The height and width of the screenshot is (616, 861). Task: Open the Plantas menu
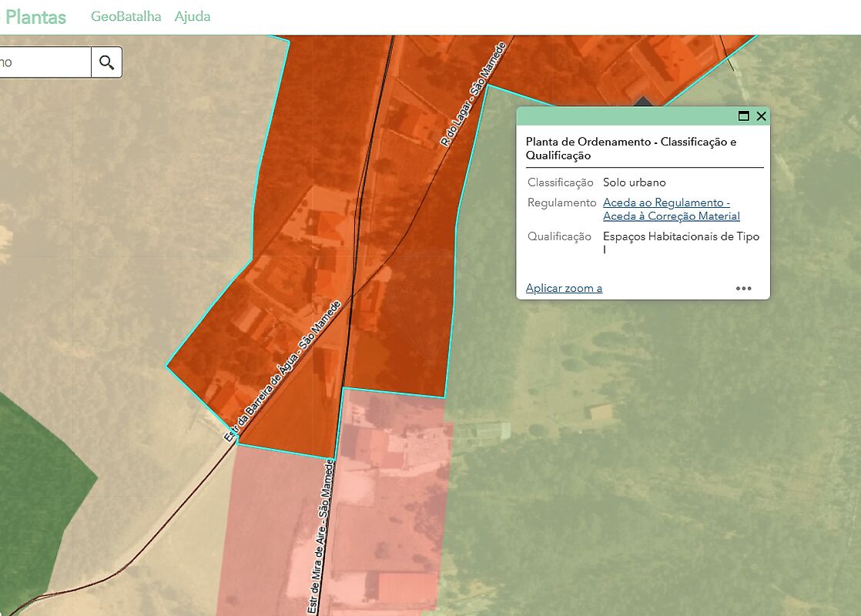tap(35, 17)
